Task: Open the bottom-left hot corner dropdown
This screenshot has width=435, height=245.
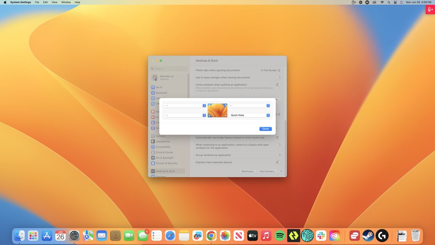Action: [185, 115]
